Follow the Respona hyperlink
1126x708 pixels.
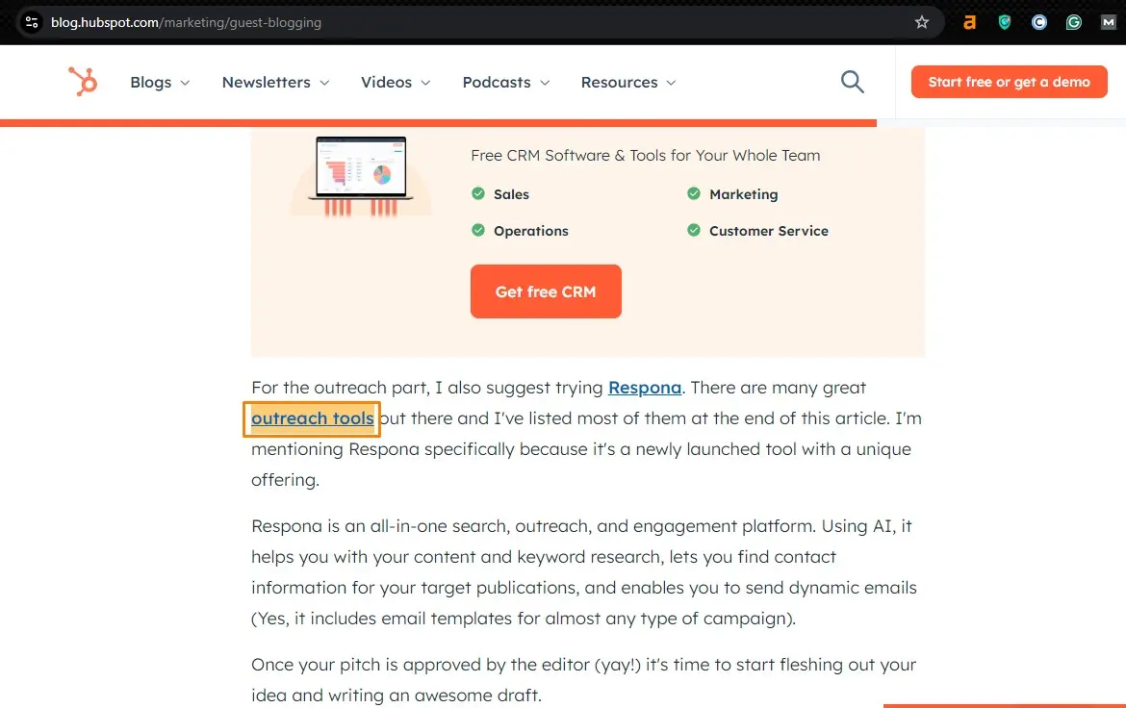point(645,388)
